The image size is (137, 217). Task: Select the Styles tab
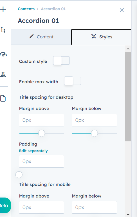coord(101,37)
